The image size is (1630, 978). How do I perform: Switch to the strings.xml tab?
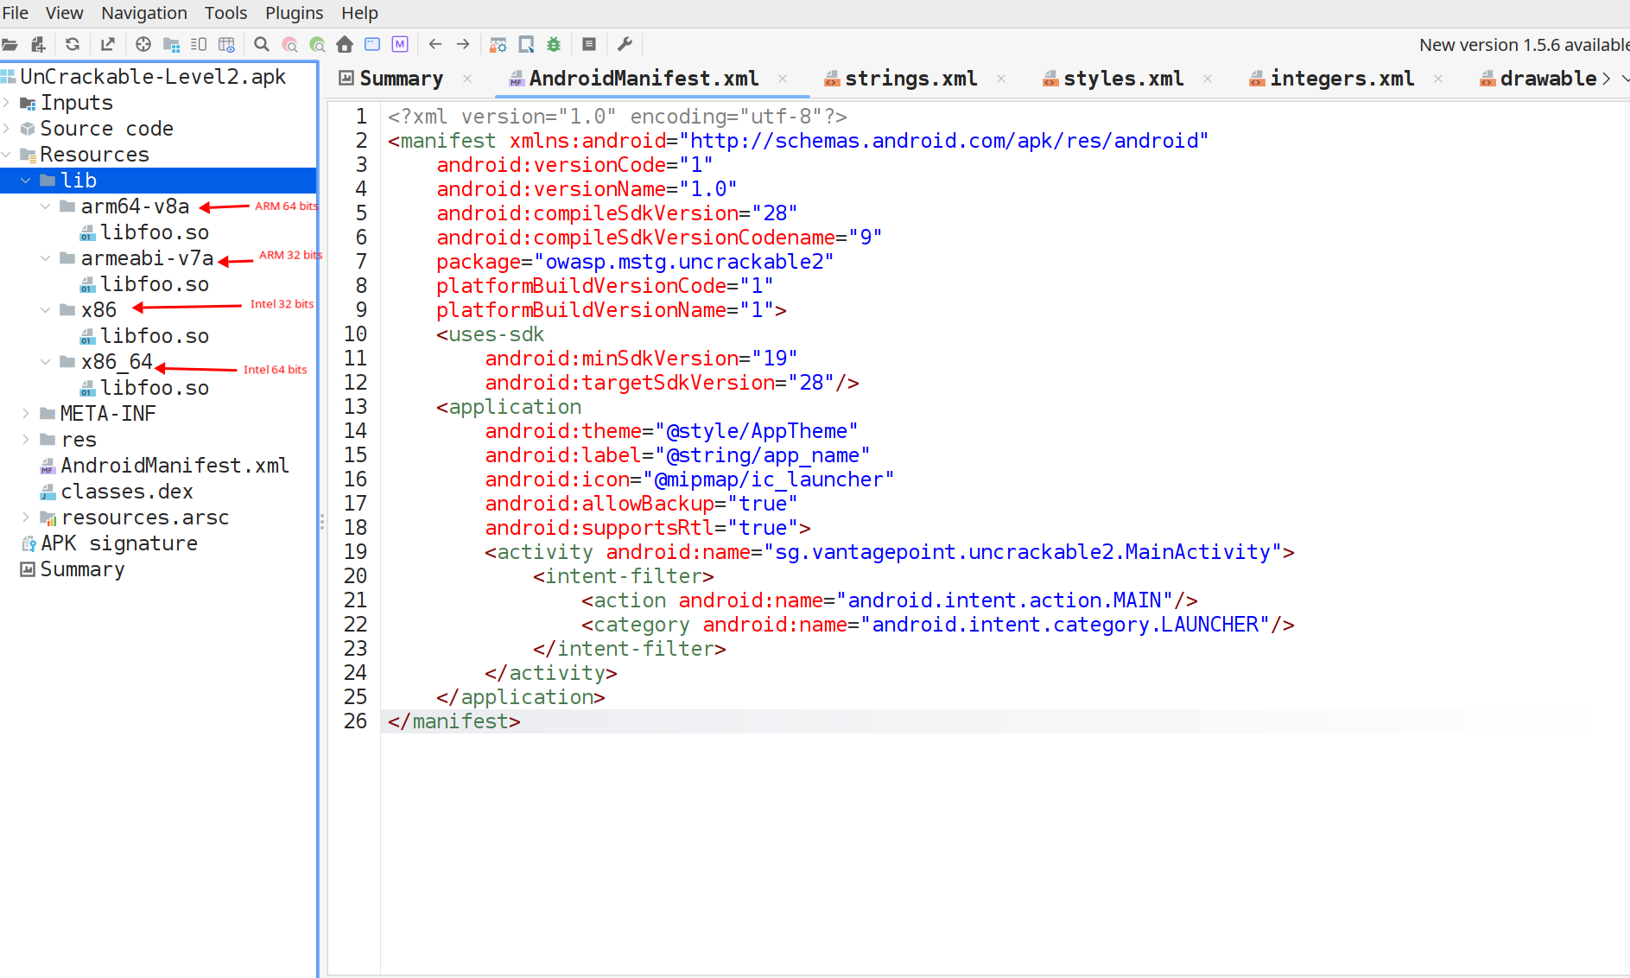[x=910, y=79]
